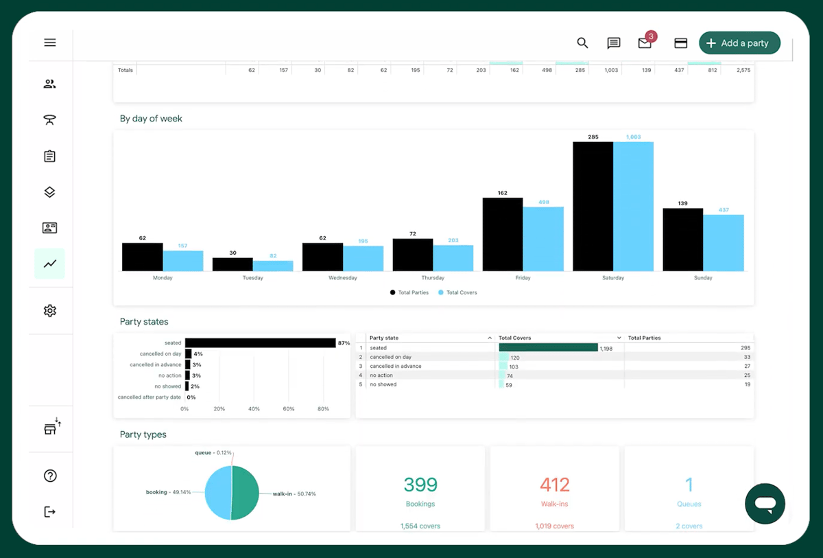Toggle the seated bar in Party states chart
The height and width of the screenshot is (558, 823).
(259, 342)
